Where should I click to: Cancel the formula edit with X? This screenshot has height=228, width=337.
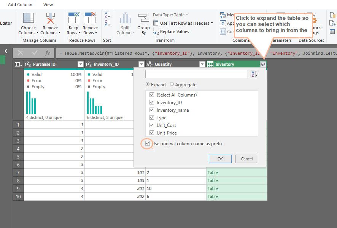point(21,53)
